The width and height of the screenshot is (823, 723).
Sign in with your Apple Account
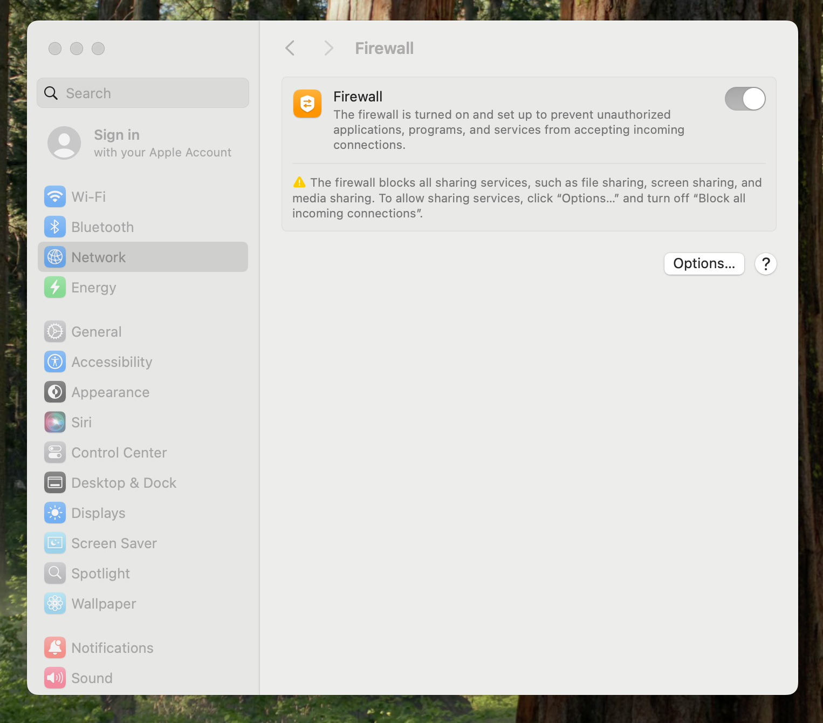pos(140,143)
